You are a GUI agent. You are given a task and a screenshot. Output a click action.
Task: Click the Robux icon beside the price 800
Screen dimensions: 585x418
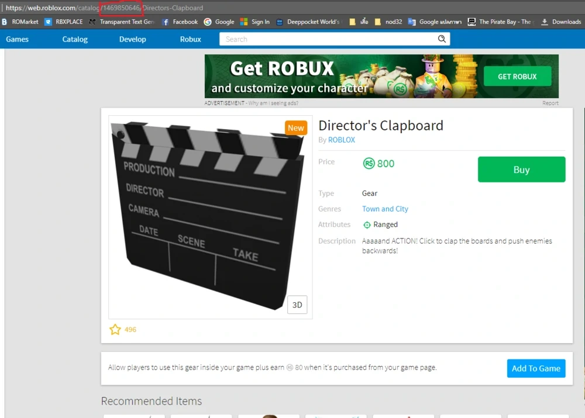click(369, 163)
